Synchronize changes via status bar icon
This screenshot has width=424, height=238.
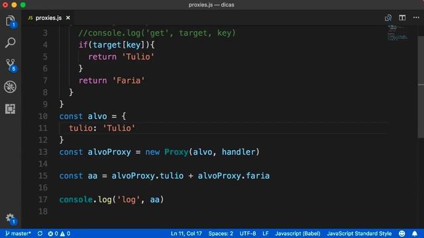[x=40, y=233]
